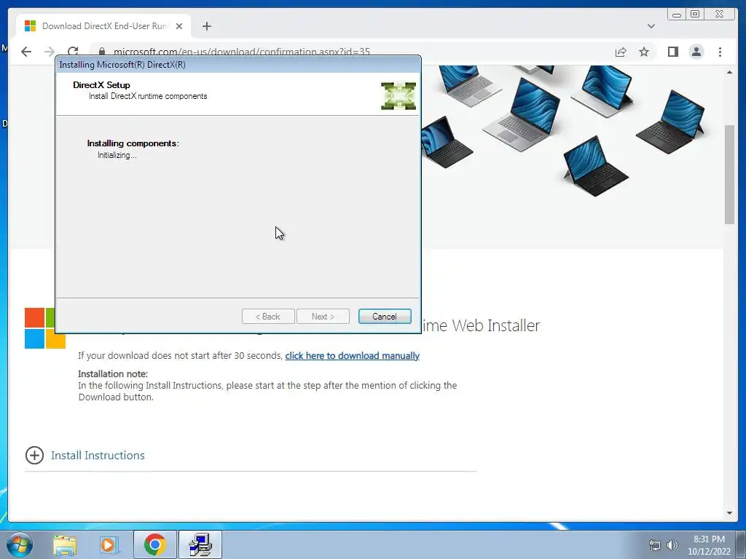Open a new Chrome tab
Image resolution: width=746 pixels, height=559 pixels.
[x=206, y=26]
